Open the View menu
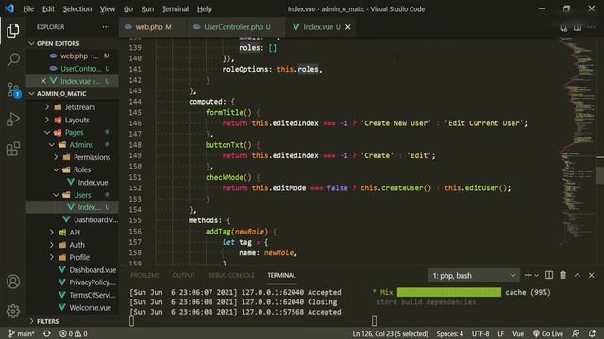The image size is (604, 339). point(108,8)
